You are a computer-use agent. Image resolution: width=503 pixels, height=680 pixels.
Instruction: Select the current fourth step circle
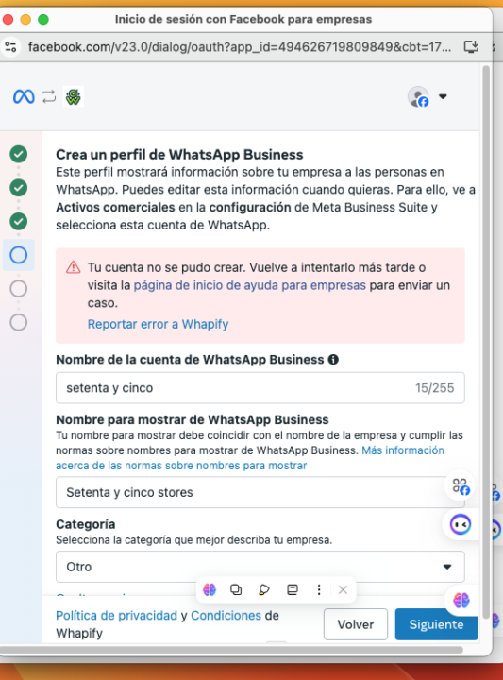tap(19, 255)
